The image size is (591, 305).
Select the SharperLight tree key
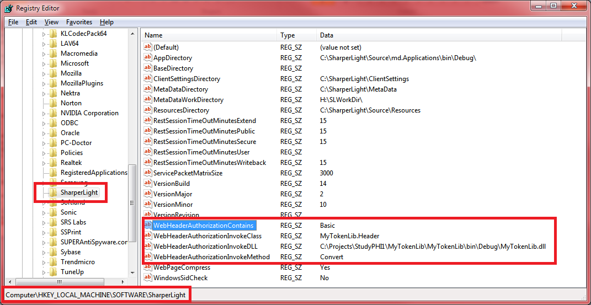pyautogui.click(x=79, y=192)
